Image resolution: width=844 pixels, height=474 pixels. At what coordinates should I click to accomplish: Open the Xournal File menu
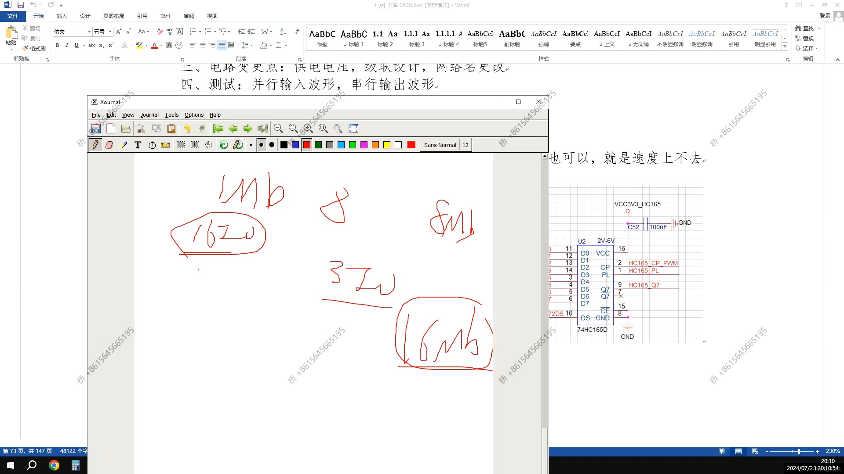pyautogui.click(x=96, y=115)
